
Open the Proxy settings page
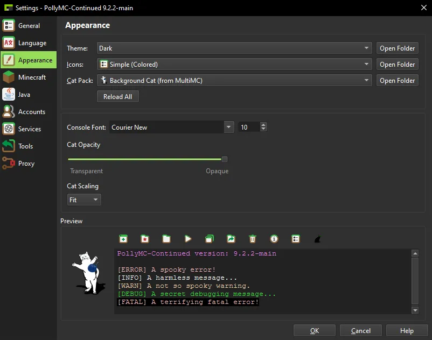point(29,163)
